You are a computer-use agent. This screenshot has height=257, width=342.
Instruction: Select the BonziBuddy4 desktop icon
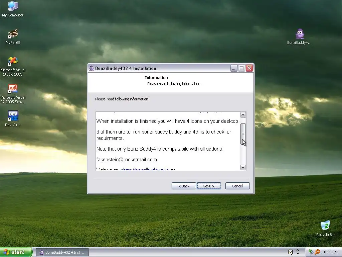300,36
